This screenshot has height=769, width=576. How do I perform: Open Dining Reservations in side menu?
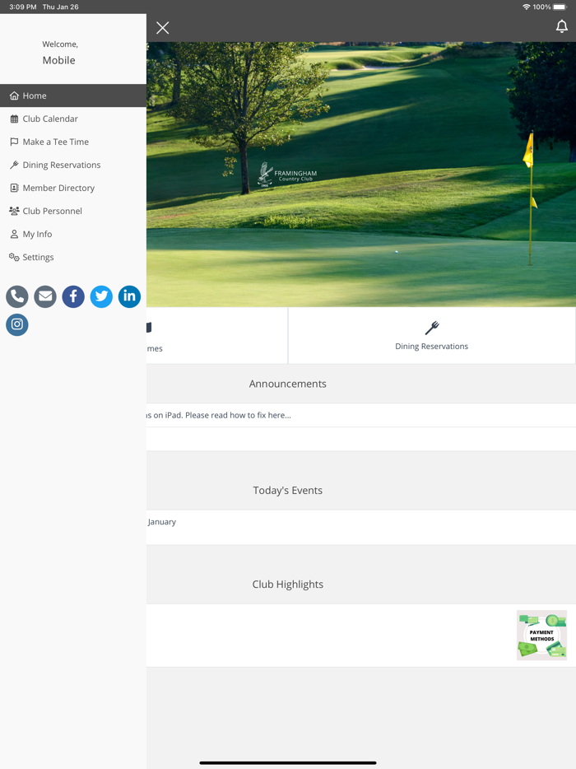click(x=73, y=165)
